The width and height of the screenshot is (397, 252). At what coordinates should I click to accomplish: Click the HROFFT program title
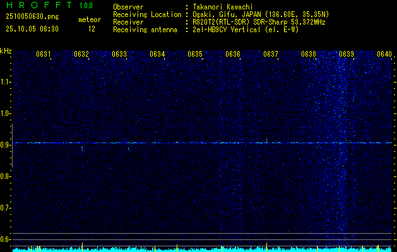pos(39,5)
